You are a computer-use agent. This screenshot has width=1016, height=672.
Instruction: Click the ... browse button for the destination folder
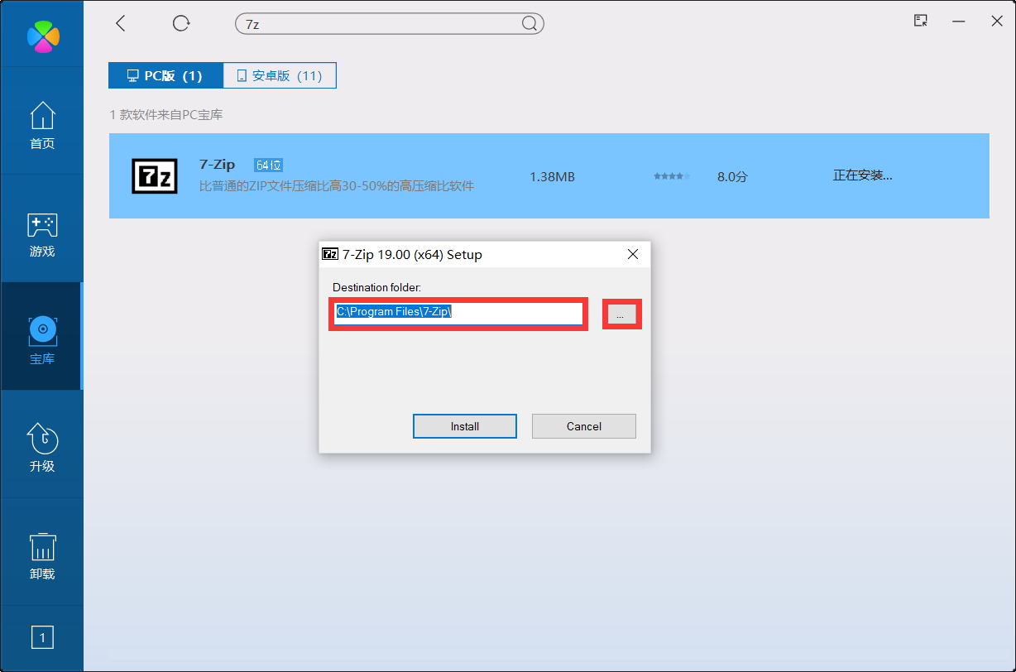621,314
